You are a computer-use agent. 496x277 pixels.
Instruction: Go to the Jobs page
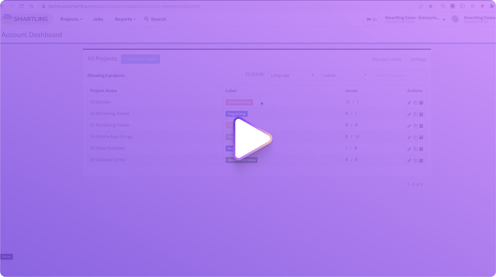click(98, 19)
